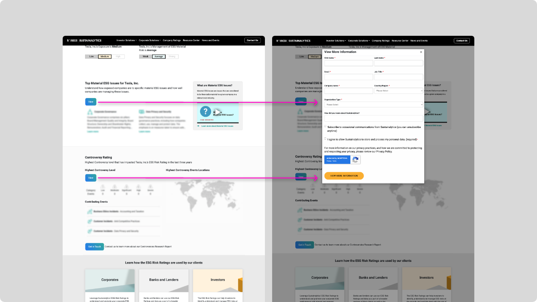Open the Corporates card on the undimmed page
This screenshot has height=302, width=537.
[x=110, y=285]
